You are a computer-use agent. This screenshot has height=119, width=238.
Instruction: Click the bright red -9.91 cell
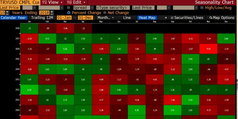(208, 49)
